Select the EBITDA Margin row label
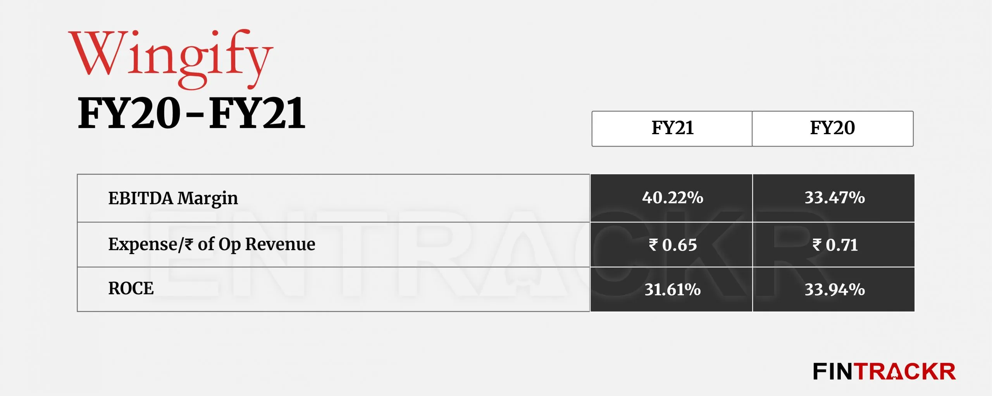Viewport: 992px width, 396px height. point(173,198)
